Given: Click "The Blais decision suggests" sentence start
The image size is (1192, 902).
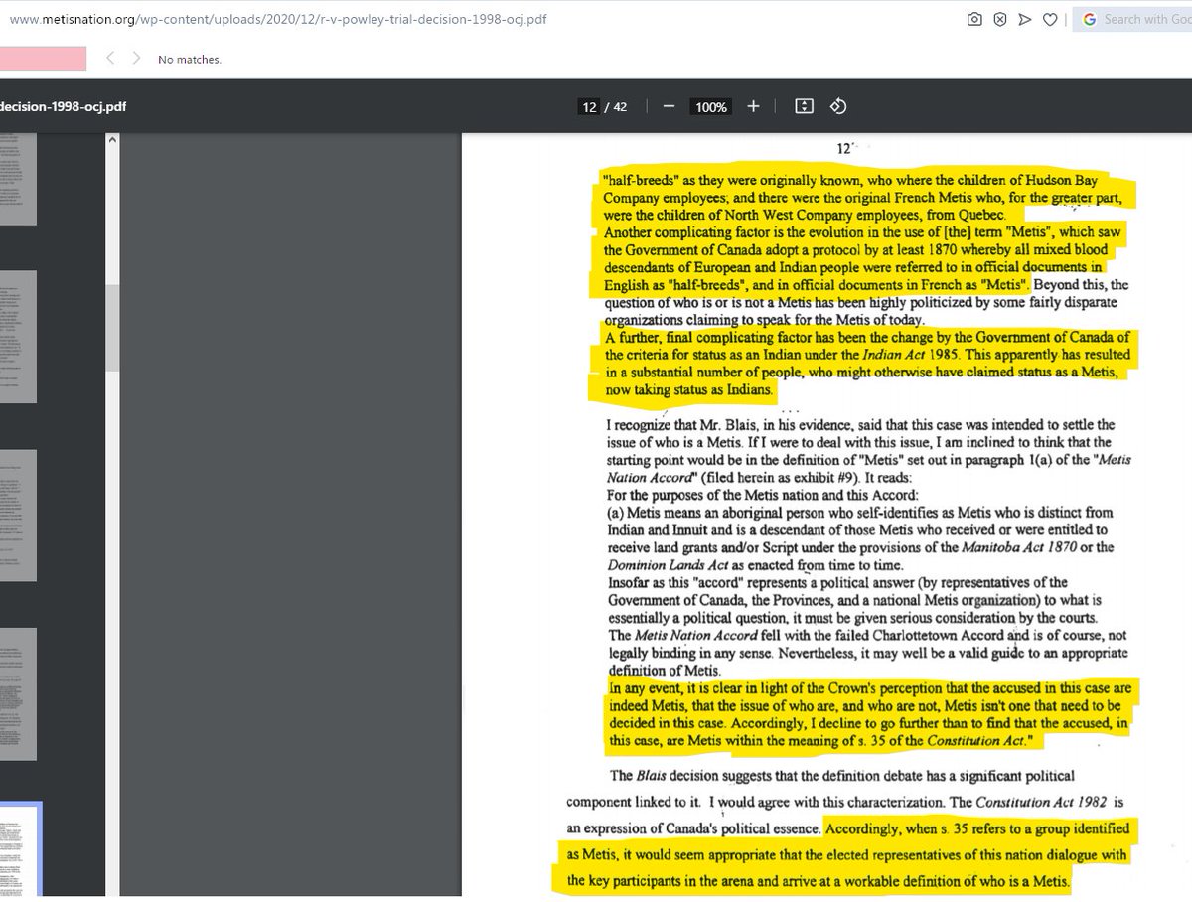Looking at the screenshot, I should tap(695, 775).
